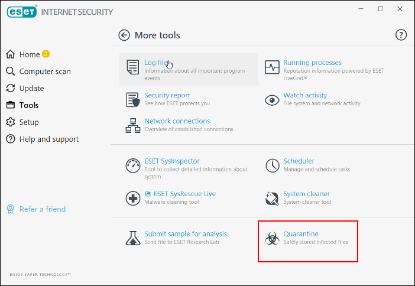Click the Computer scan magnifier icon

pyautogui.click(x=10, y=71)
